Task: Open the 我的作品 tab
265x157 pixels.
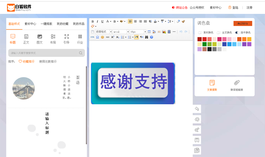Action: pos(79,24)
